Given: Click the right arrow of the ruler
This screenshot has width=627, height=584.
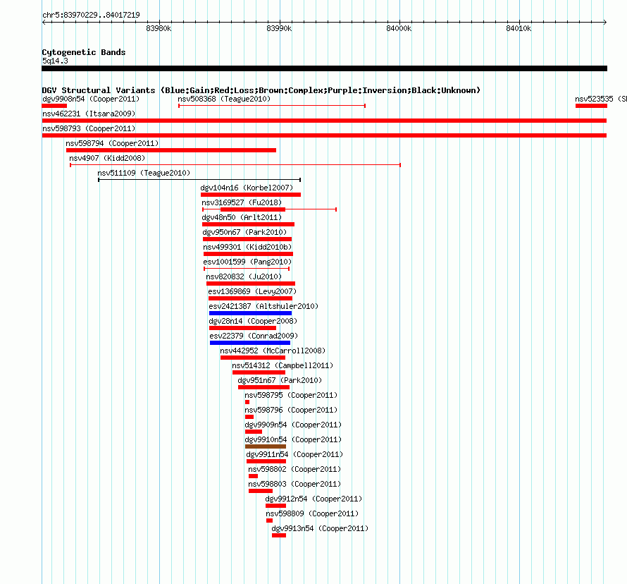Looking at the screenshot, I should pyautogui.click(x=604, y=23).
